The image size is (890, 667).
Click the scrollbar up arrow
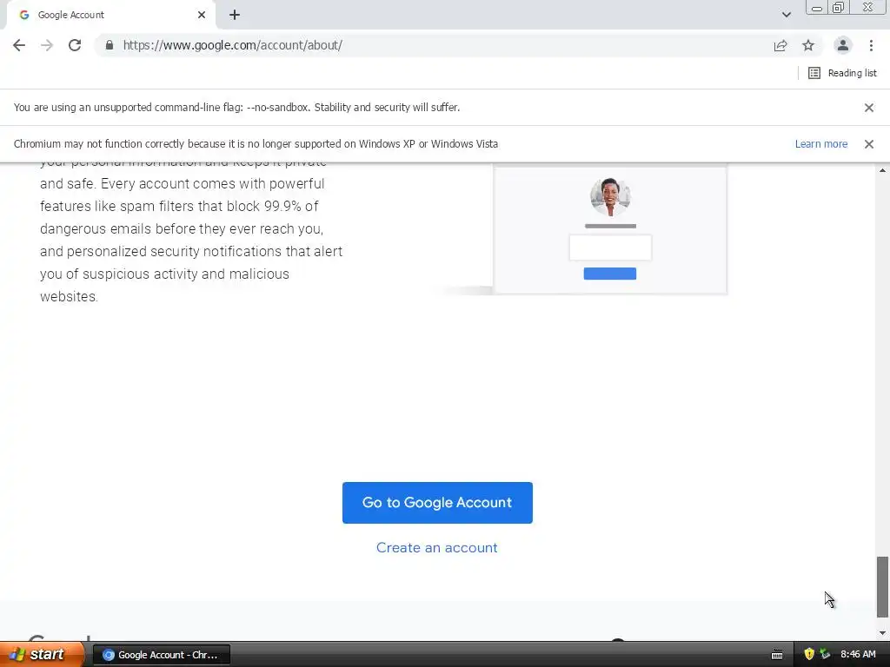(x=882, y=170)
